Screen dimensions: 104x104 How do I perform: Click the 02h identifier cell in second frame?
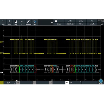point(51,69)
